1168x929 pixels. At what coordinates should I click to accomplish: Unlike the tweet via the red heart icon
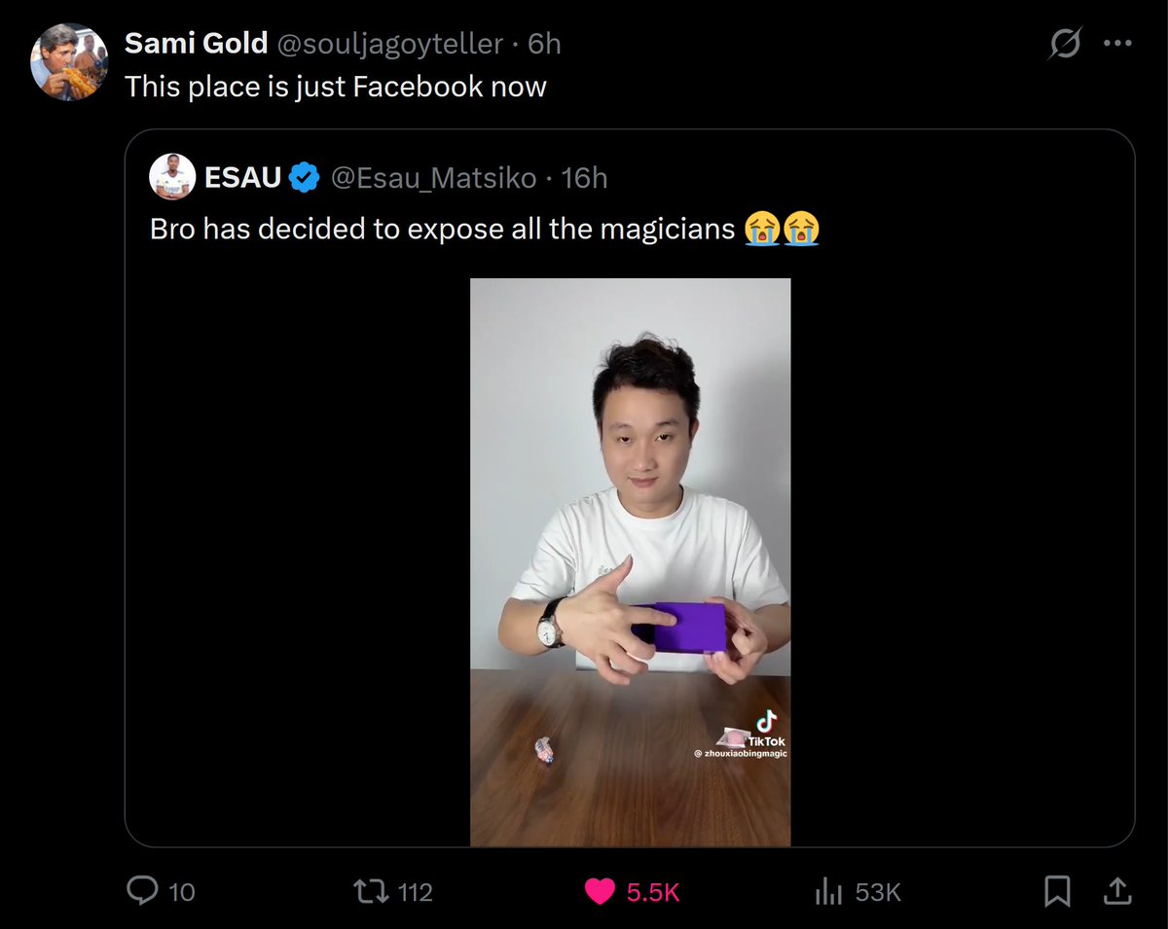coord(599,891)
